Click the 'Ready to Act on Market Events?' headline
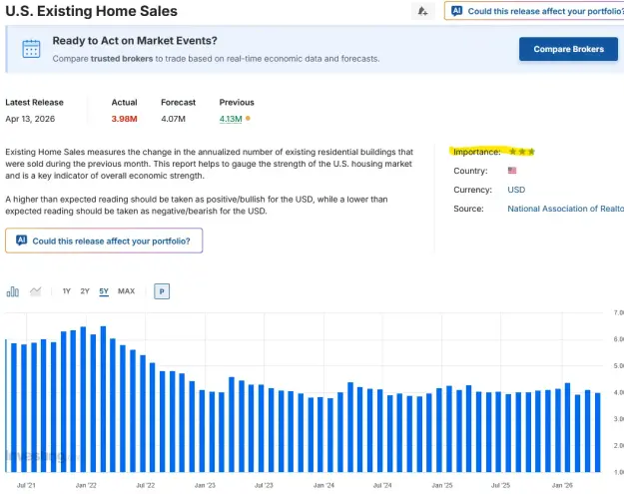Image resolution: width=624 pixels, height=494 pixels. click(x=135, y=41)
